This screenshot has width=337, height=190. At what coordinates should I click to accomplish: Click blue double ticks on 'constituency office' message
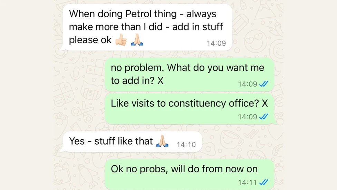[x=264, y=117]
